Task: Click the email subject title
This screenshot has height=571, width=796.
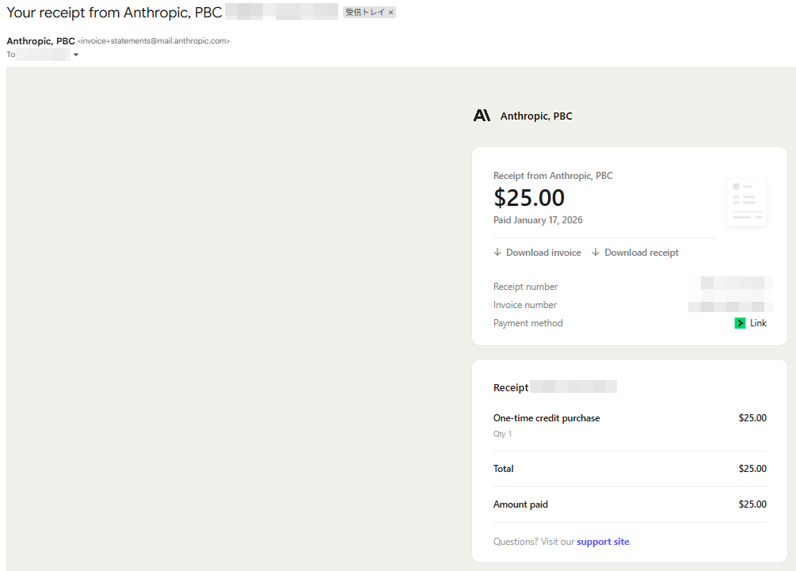Action: tap(114, 13)
